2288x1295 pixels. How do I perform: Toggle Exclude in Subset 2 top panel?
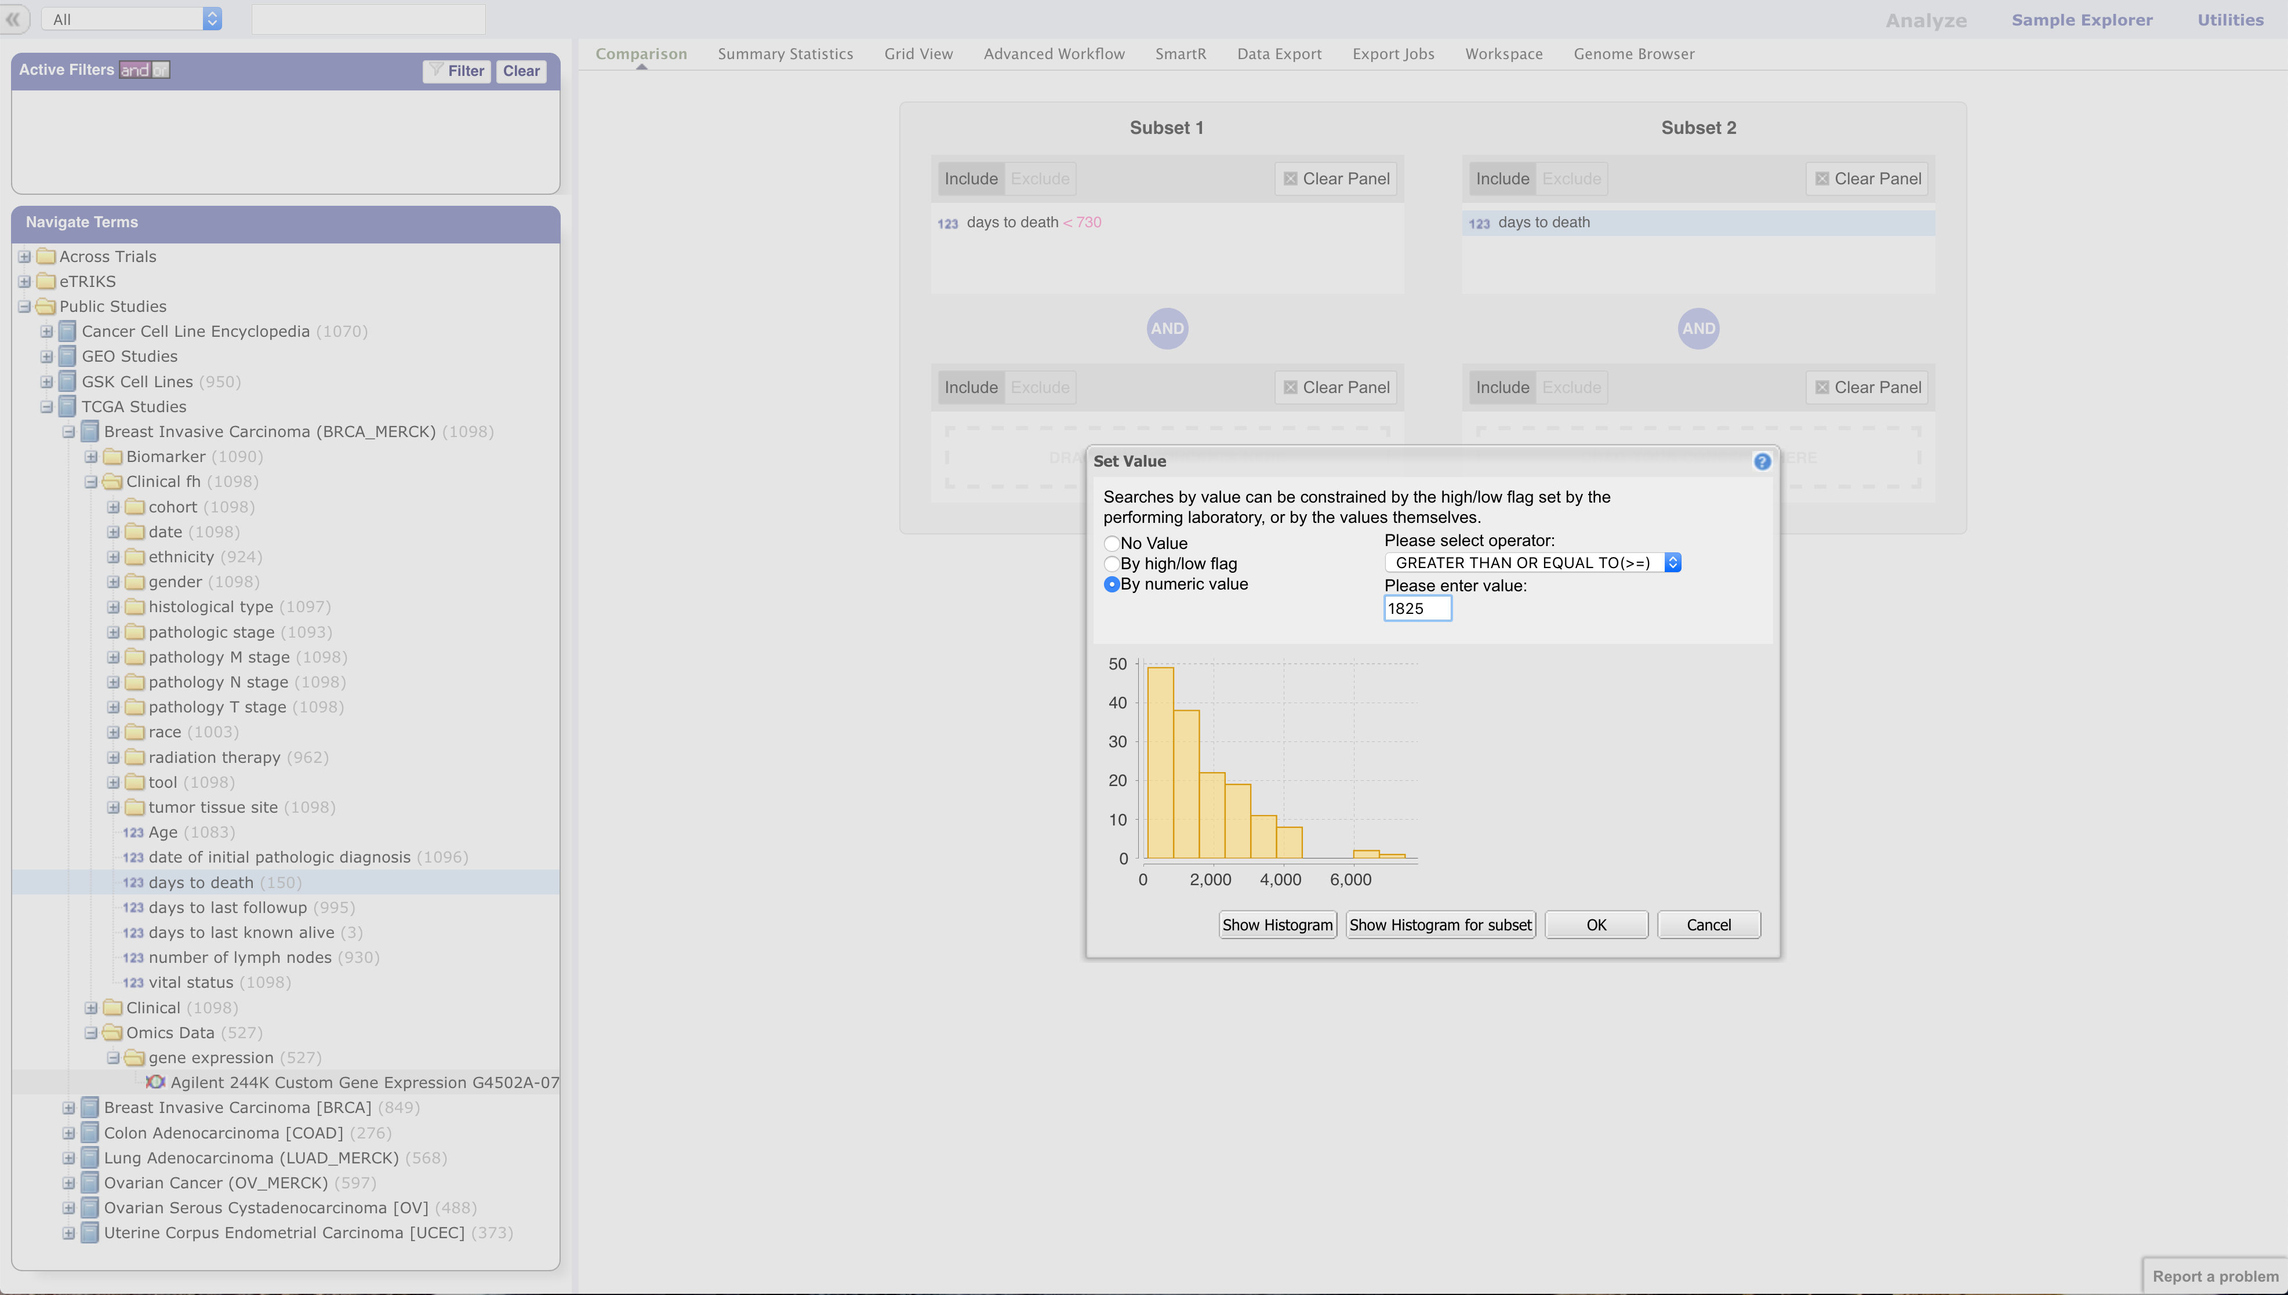[x=1571, y=179]
